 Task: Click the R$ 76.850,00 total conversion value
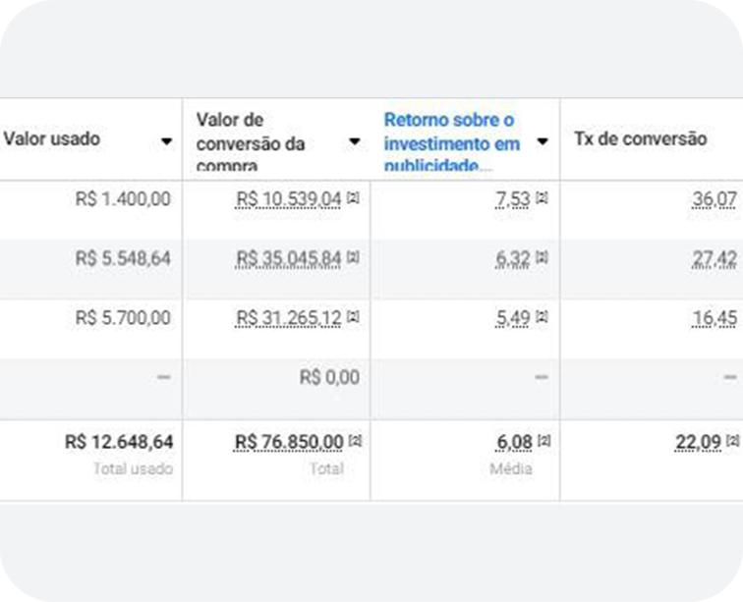point(289,442)
